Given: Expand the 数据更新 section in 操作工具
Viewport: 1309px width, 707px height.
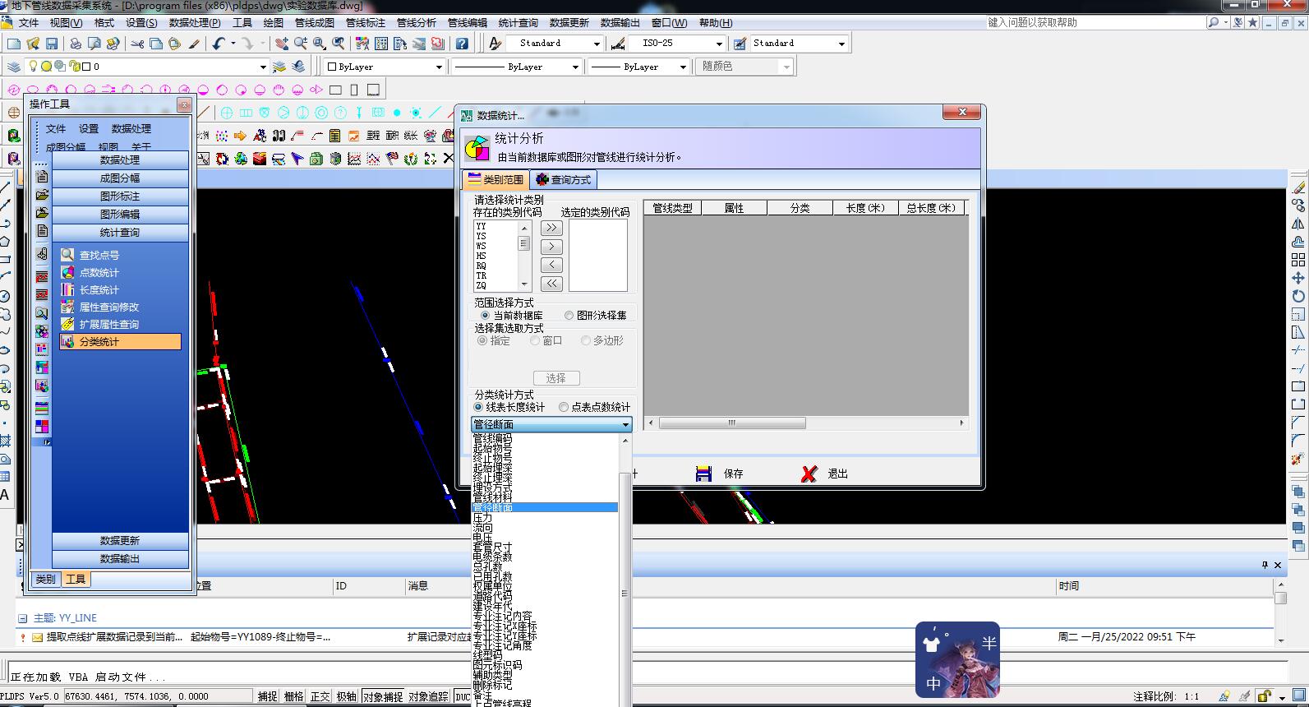Looking at the screenshot, I should pyautogui.click(x=120, y=541).
